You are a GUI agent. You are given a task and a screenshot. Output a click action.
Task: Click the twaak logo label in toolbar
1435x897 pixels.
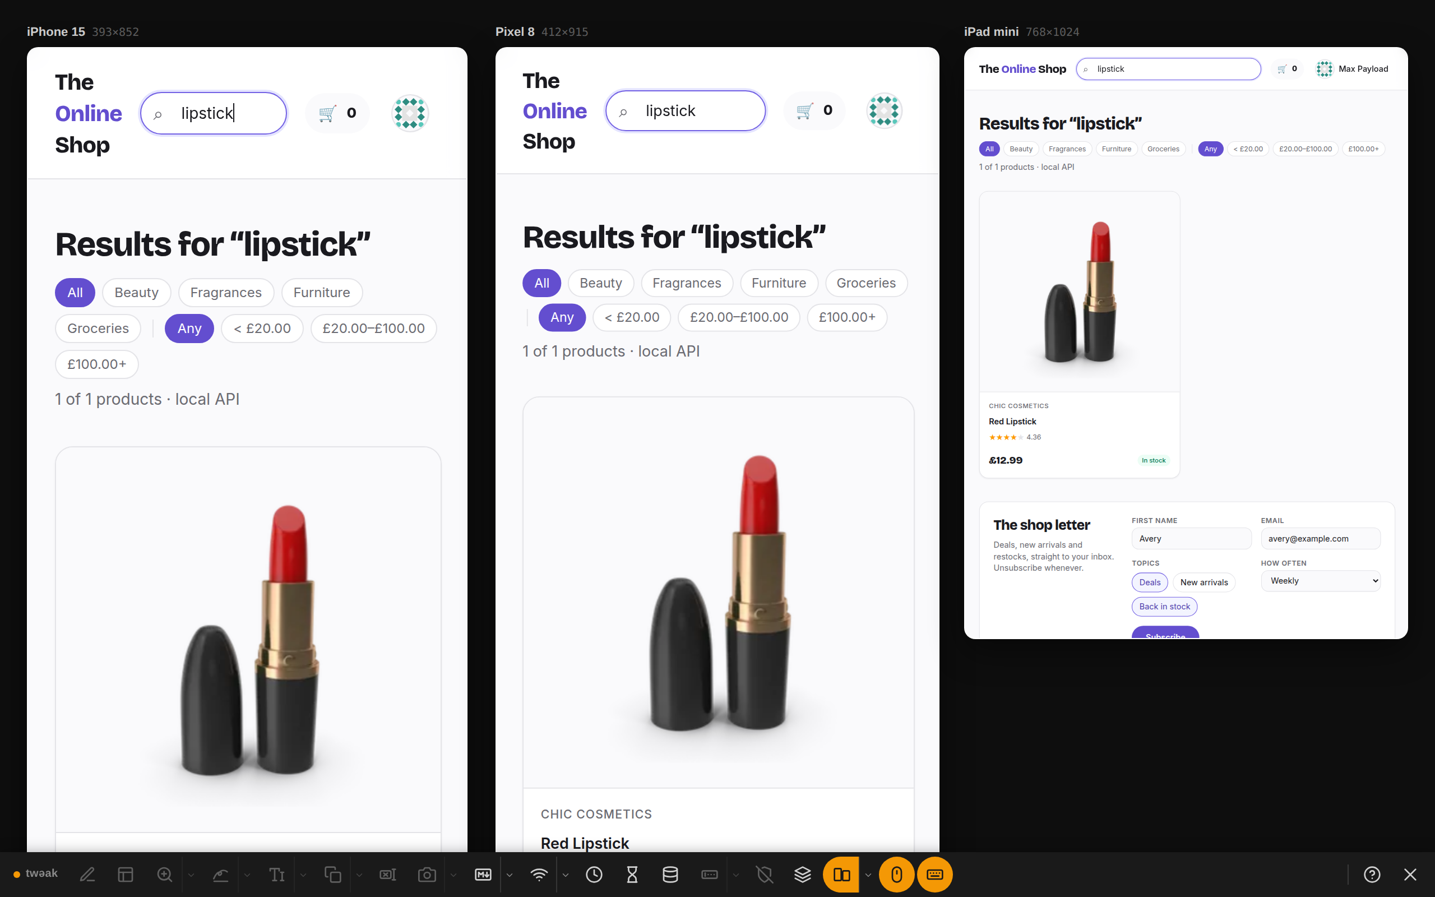35,873
